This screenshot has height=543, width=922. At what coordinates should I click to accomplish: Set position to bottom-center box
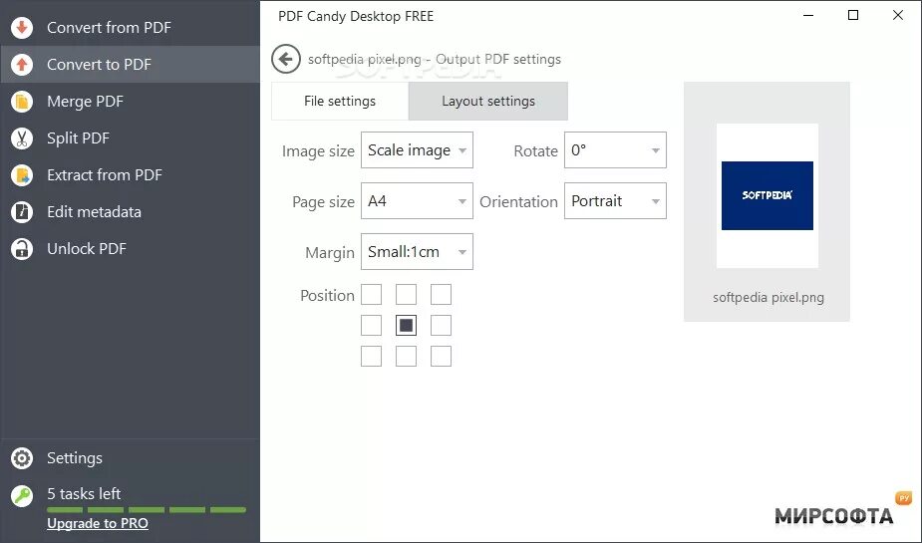406,356
